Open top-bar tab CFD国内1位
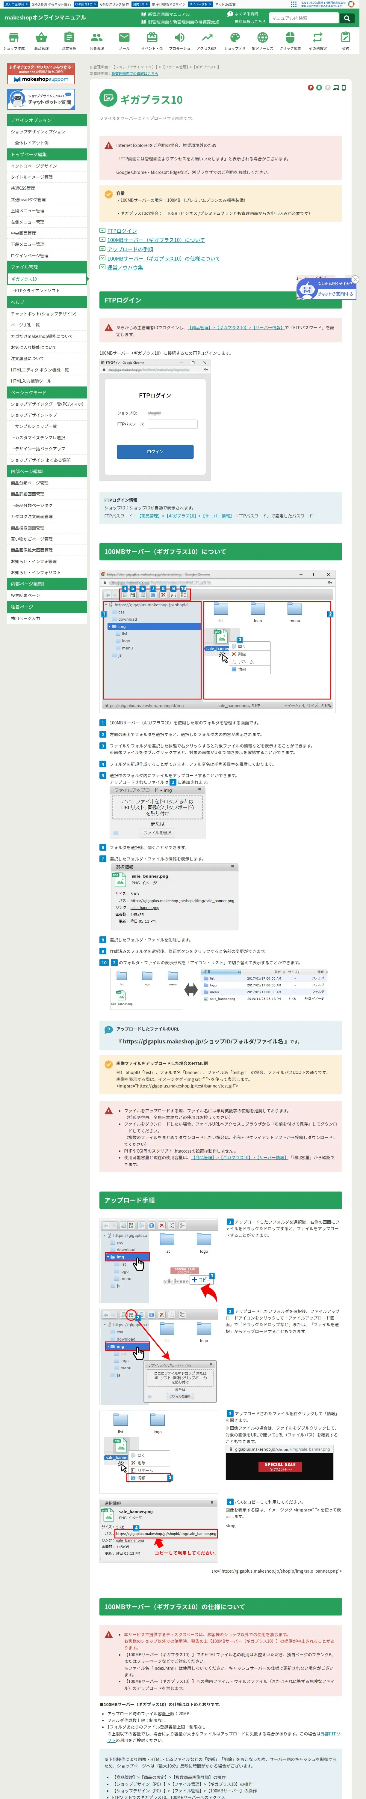Image resolution: width=366 pixels, height=1799 pixels. point(85,4)
